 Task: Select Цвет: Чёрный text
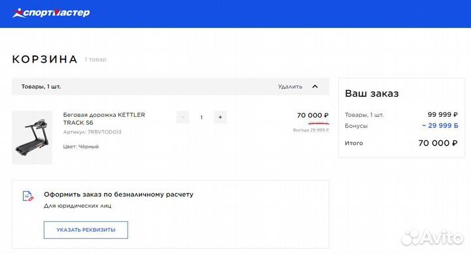(x=81, y=147)
